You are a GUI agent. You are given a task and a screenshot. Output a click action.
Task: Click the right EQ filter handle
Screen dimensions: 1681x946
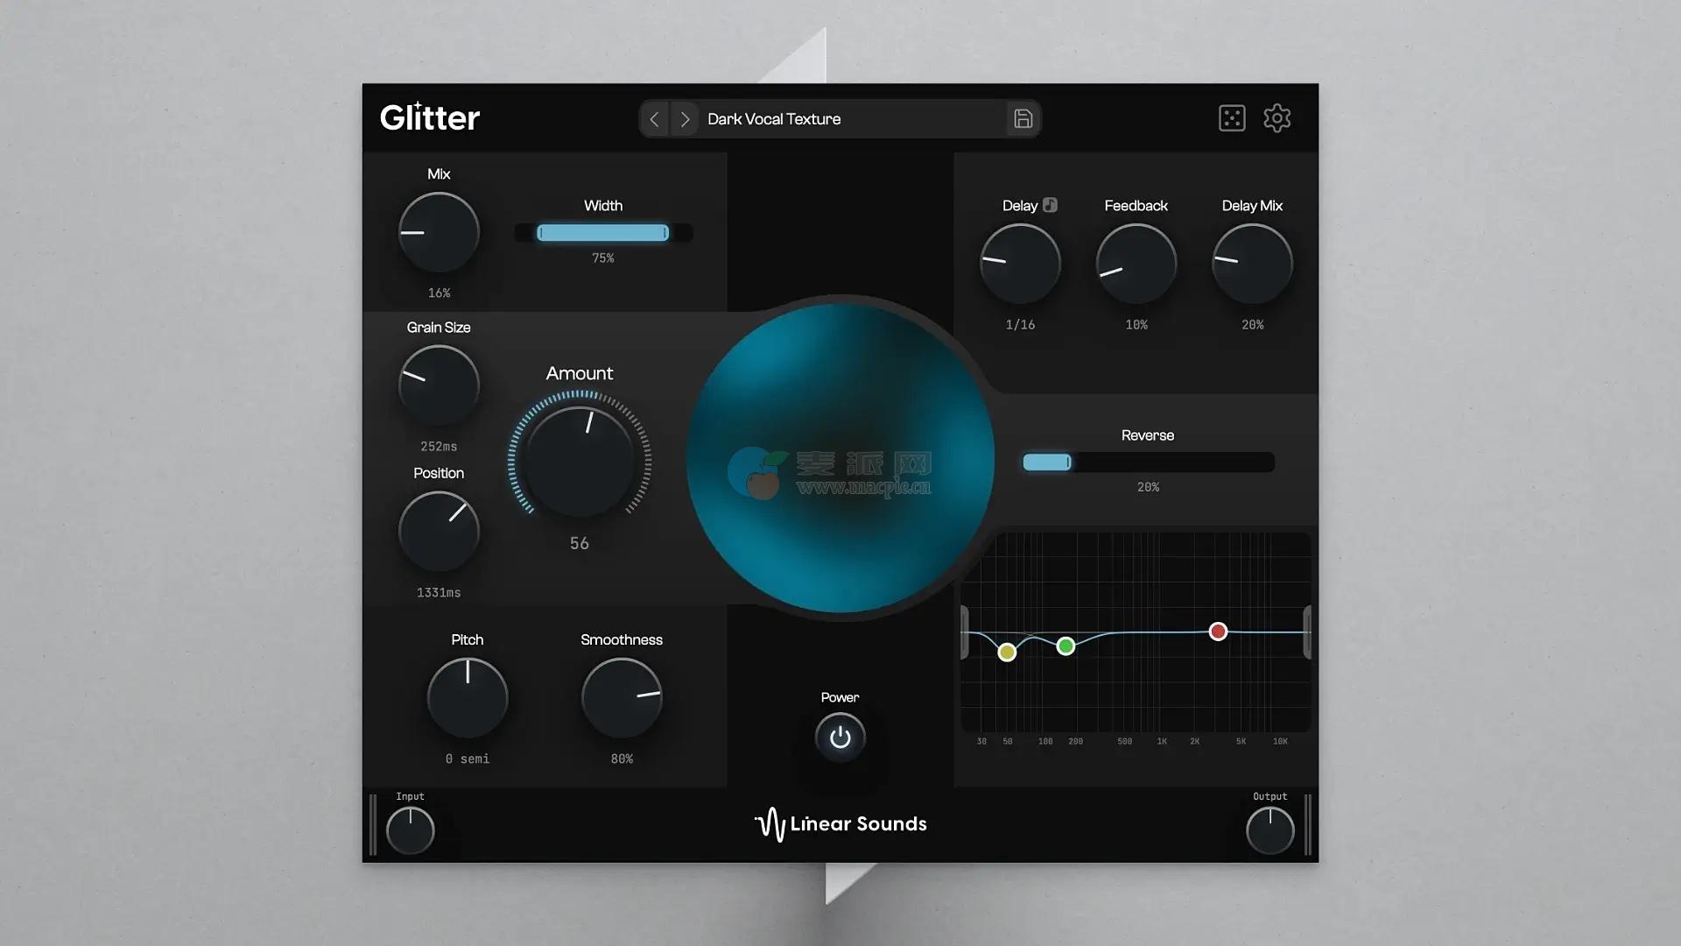pos(1306,632)
